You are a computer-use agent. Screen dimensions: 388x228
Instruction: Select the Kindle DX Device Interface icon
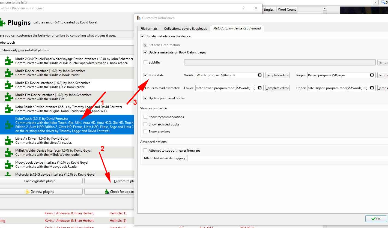(x=9, y=85)
